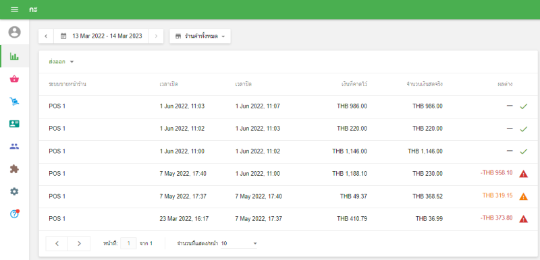Open the inventory hand truck icon
The height and width of the screenshot is (260, 540).
[x=14, y=101]
